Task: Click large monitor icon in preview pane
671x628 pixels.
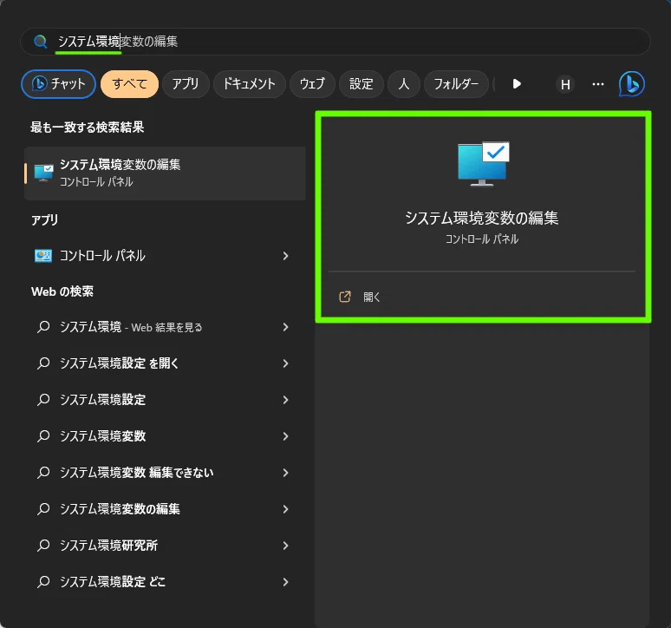Action: pos(483,164)
